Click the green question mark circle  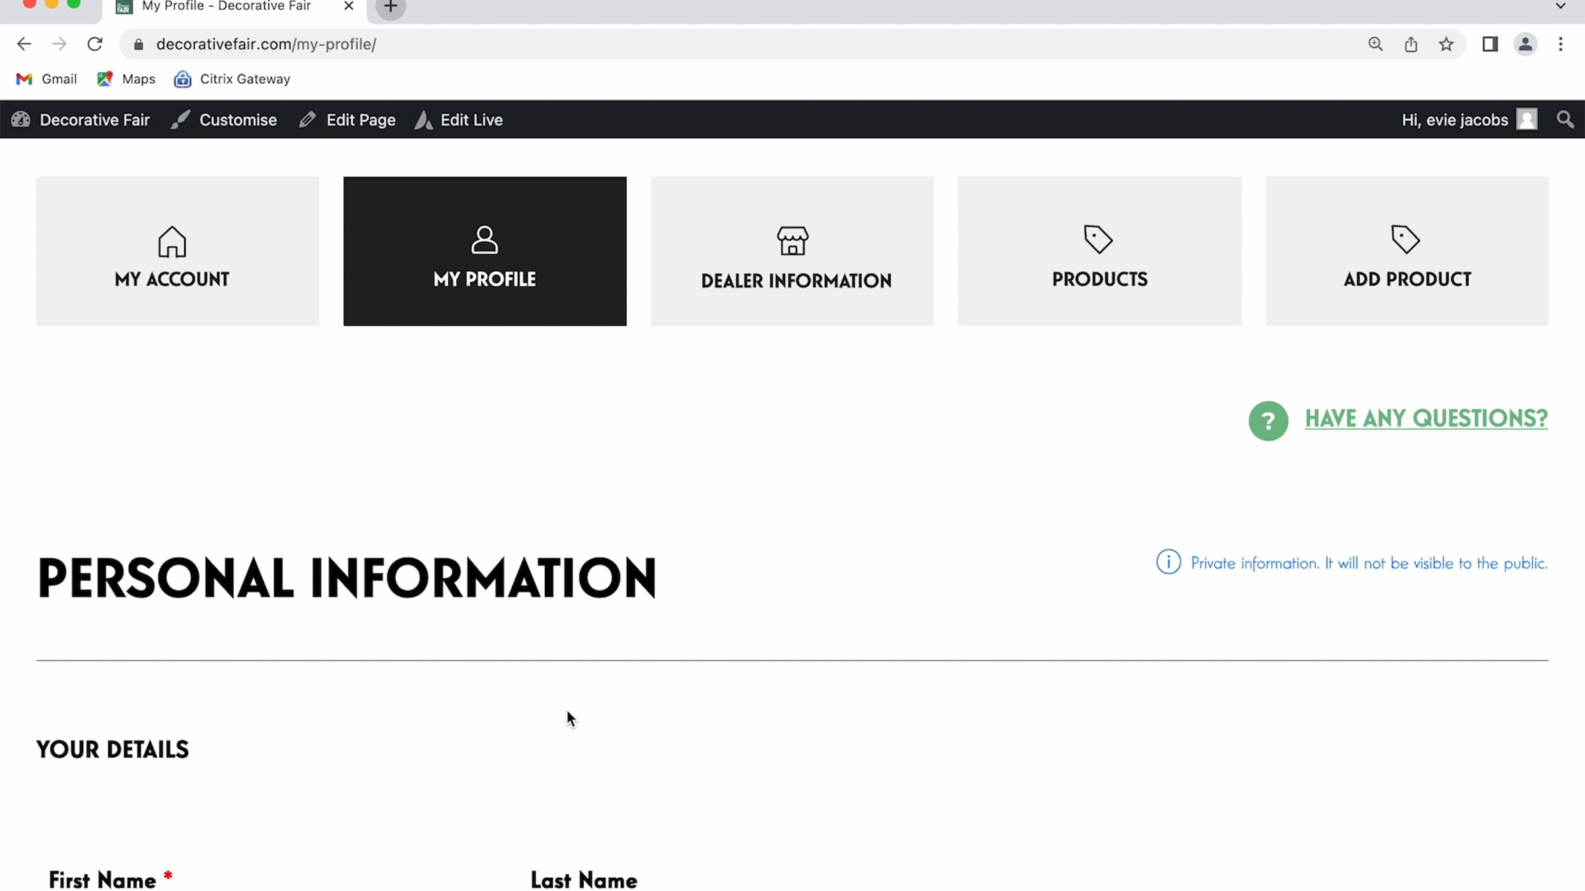[1268, 420]
